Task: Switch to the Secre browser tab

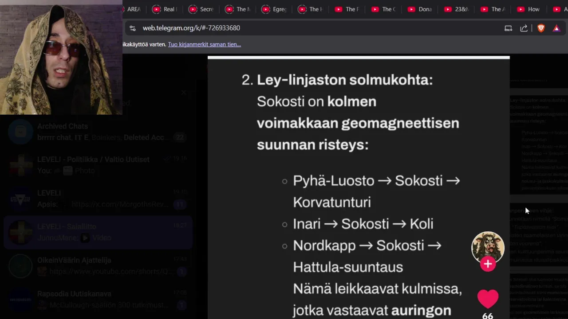Action: tap(201, 9)
